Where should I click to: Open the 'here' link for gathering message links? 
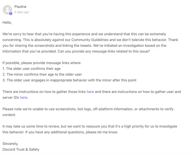[x=90, y=92]
